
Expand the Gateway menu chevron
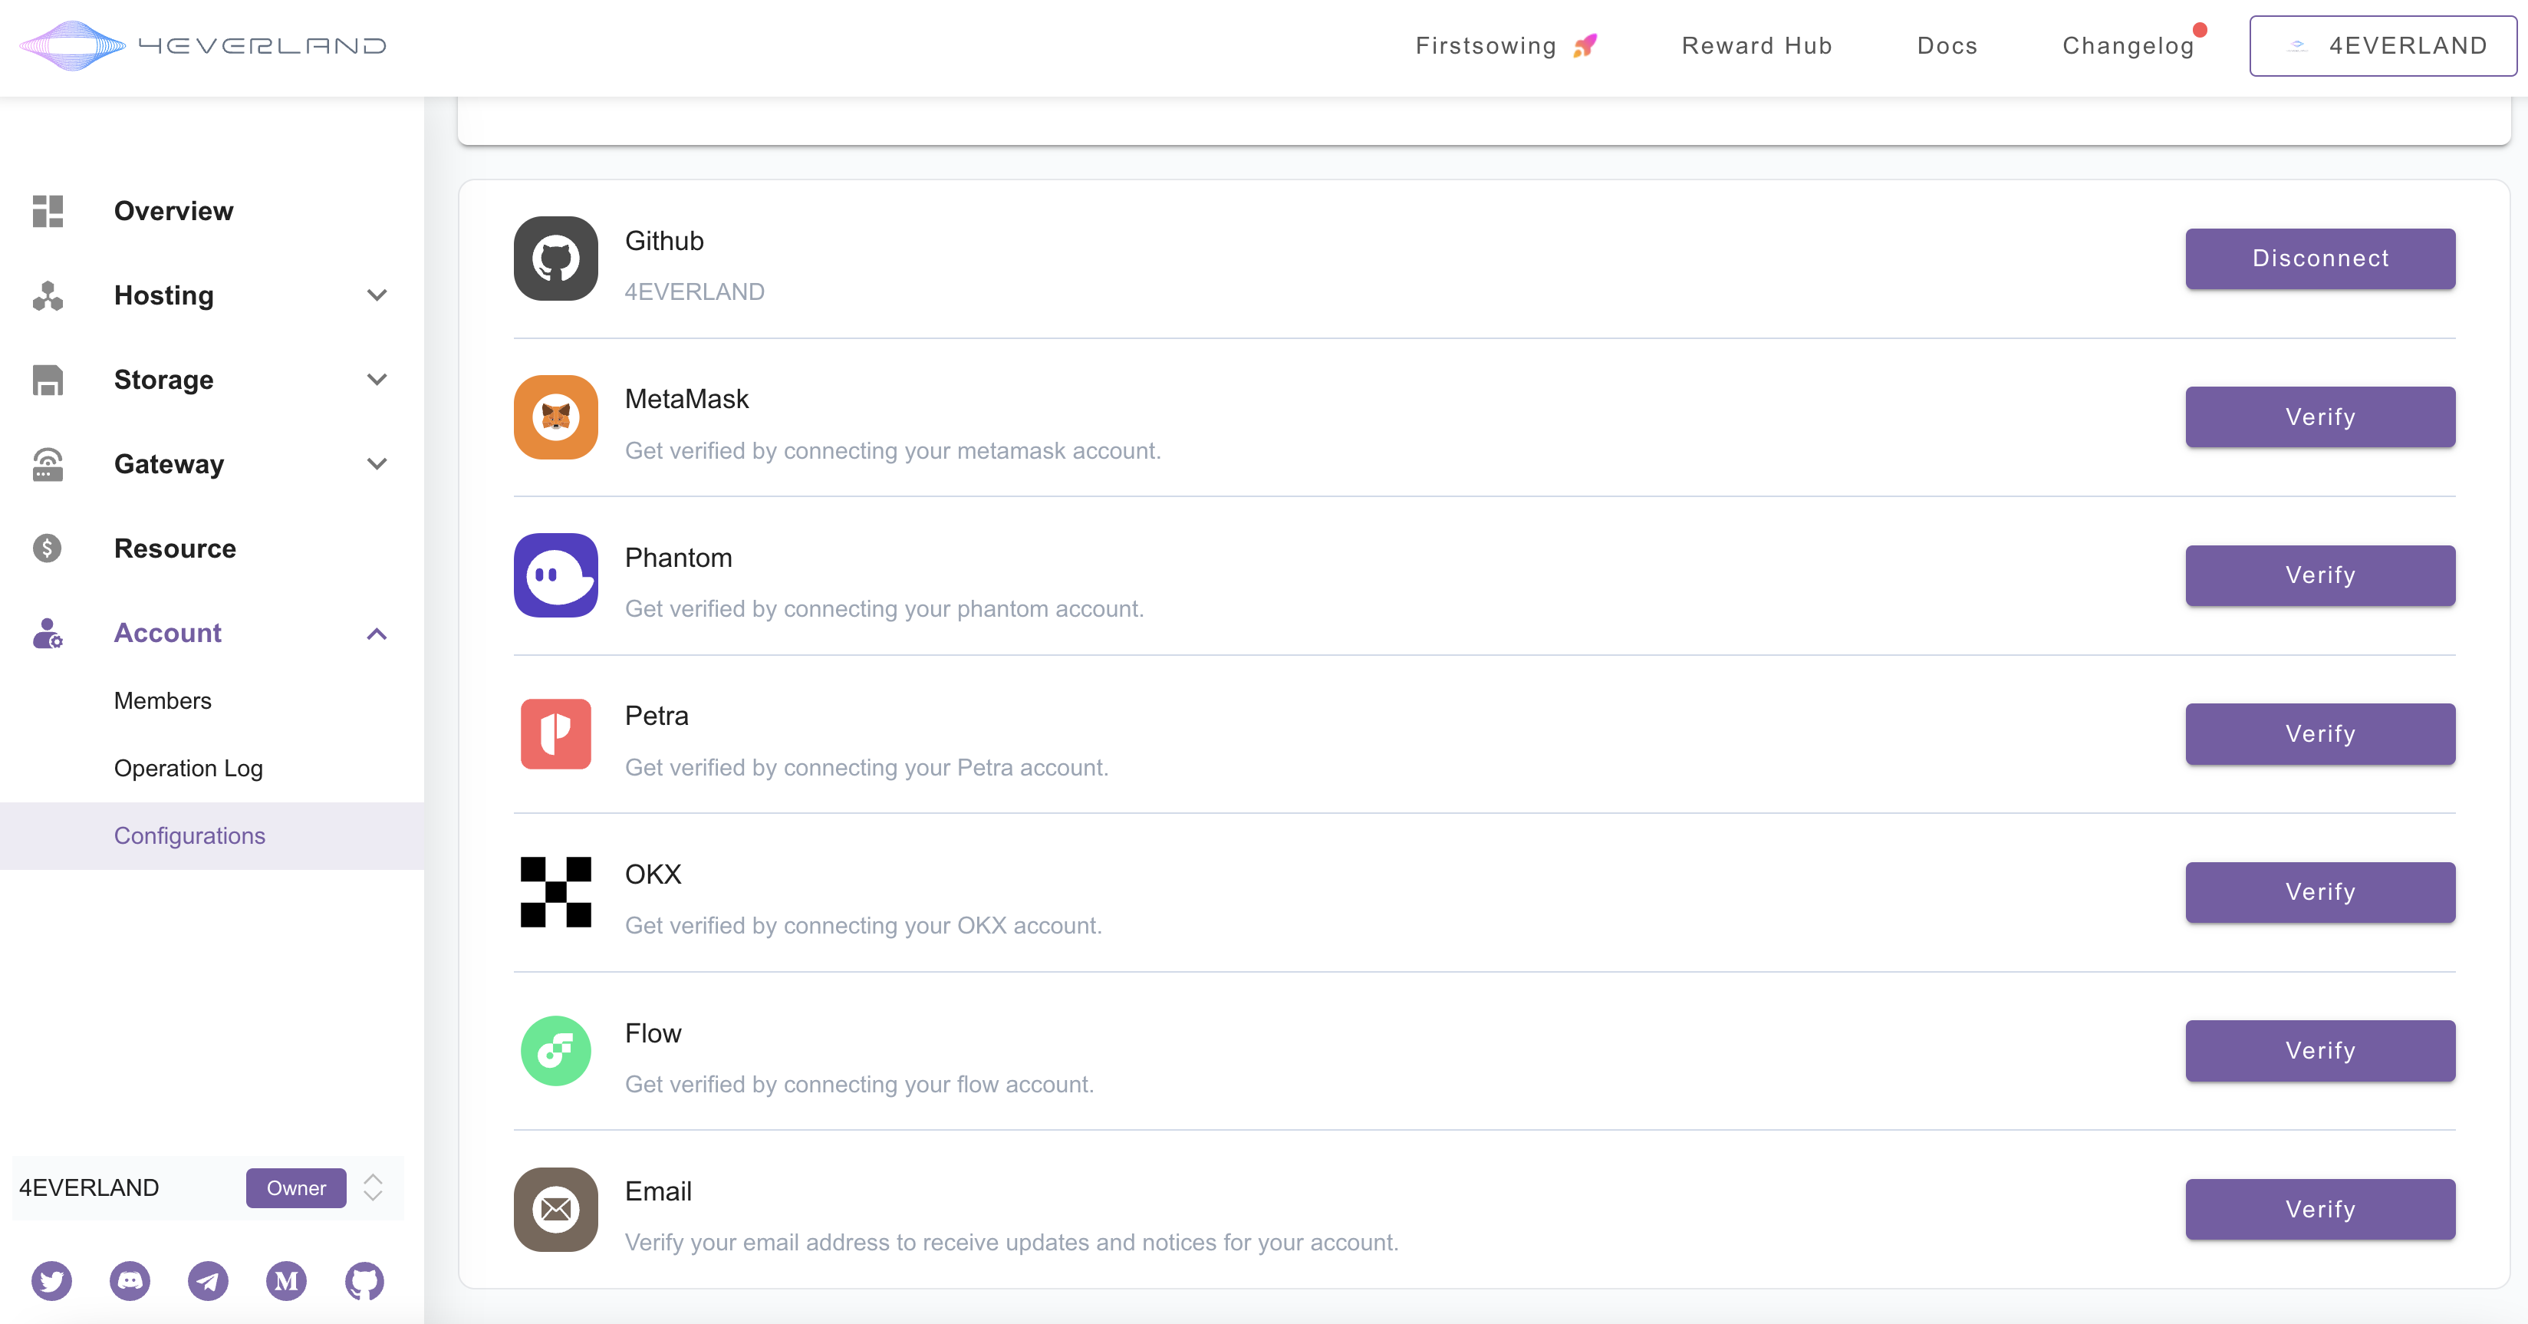[x=377, y=464]
